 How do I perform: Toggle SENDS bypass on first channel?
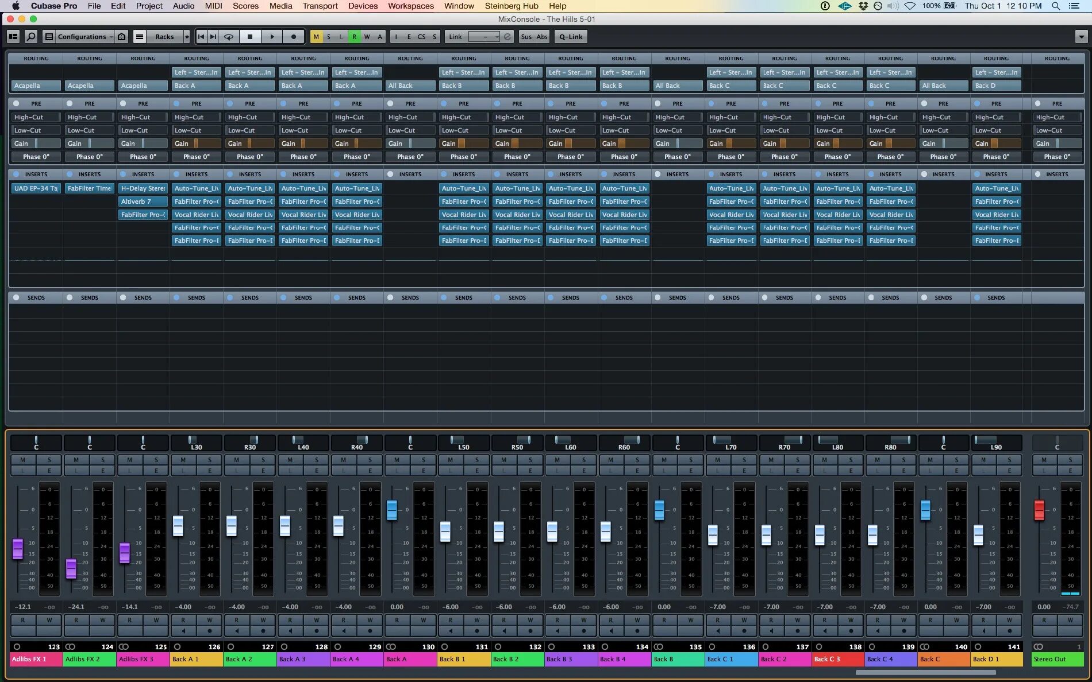pos(16,298)
